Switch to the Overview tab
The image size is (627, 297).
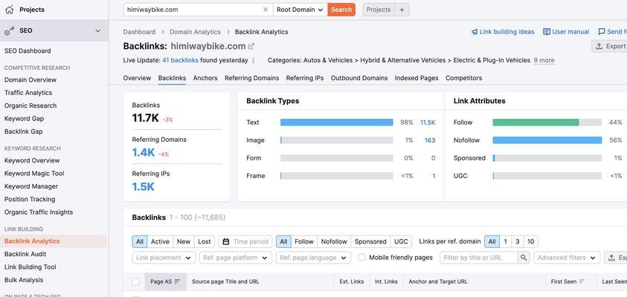tap(137, 78)
